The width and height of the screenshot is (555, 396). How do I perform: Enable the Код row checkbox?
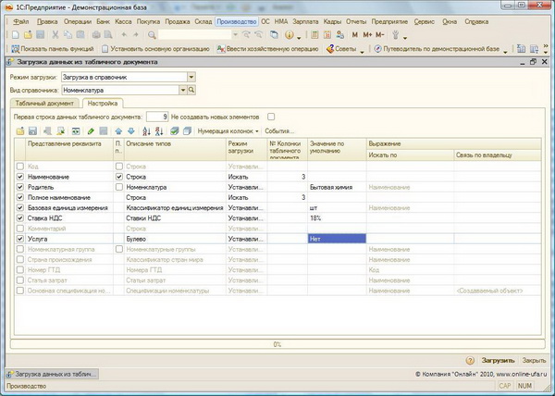point(20,167)
